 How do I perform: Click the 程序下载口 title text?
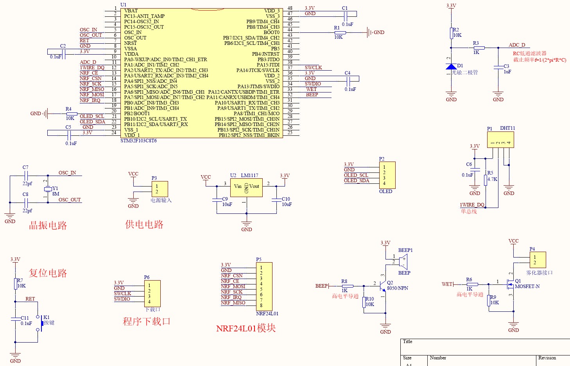coord(147,321)
